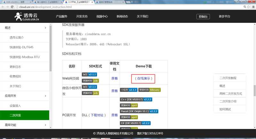Viewport: 256px width, 139px height.
Task: Click the april badge below the Pascal demo
Action: (129, 117)
